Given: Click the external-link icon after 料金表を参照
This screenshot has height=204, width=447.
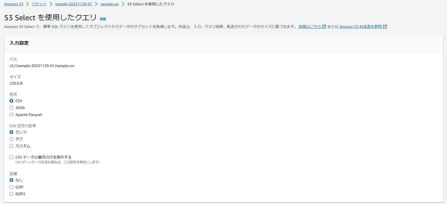Looking at the screenshot, I should [x=385, y=27].
